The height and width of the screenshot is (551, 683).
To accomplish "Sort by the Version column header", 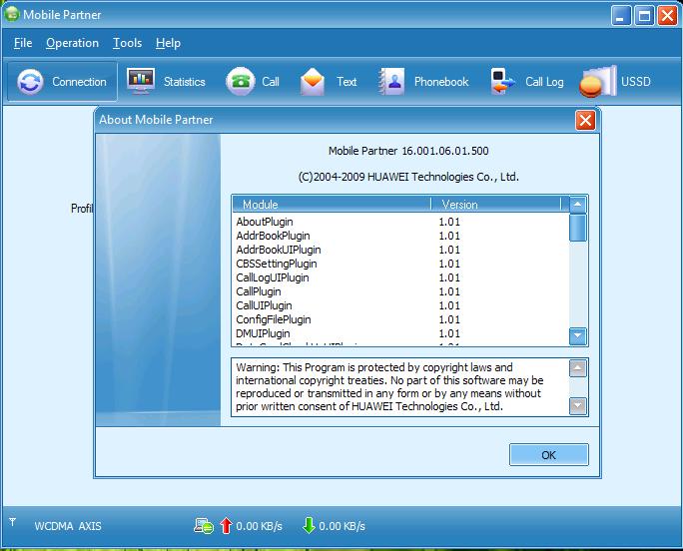I will 496,205.
